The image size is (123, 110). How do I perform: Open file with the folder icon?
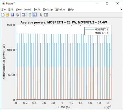[x=7, y=15]
